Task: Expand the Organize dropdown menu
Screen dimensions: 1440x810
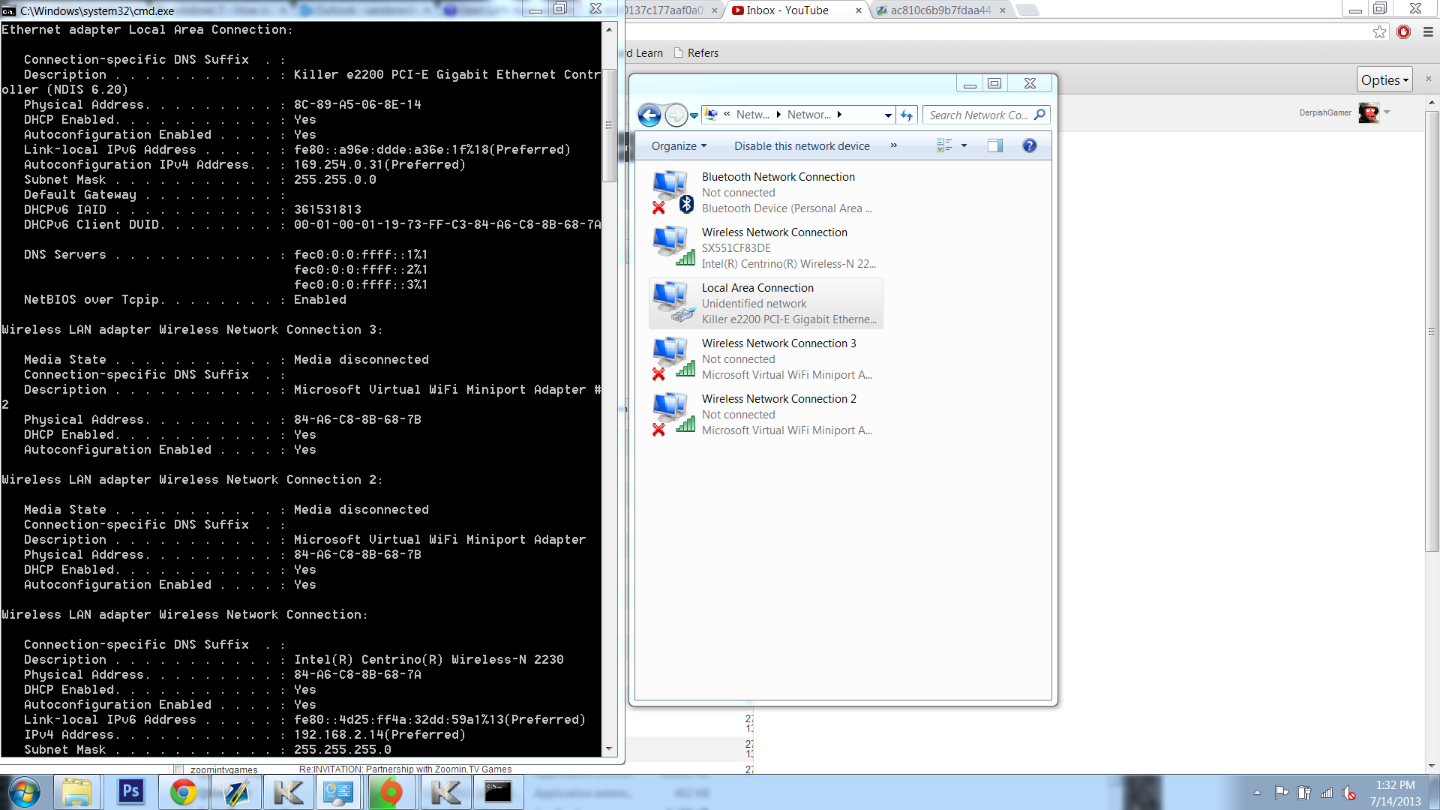Action: click(x=679, y=146)
